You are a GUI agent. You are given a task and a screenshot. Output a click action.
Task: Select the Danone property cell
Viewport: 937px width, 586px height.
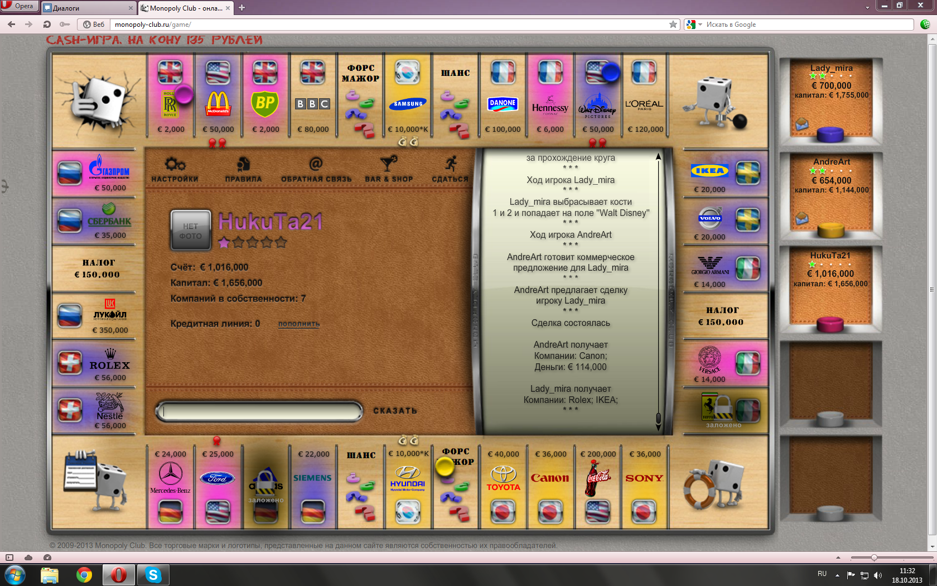click(503, 95)
